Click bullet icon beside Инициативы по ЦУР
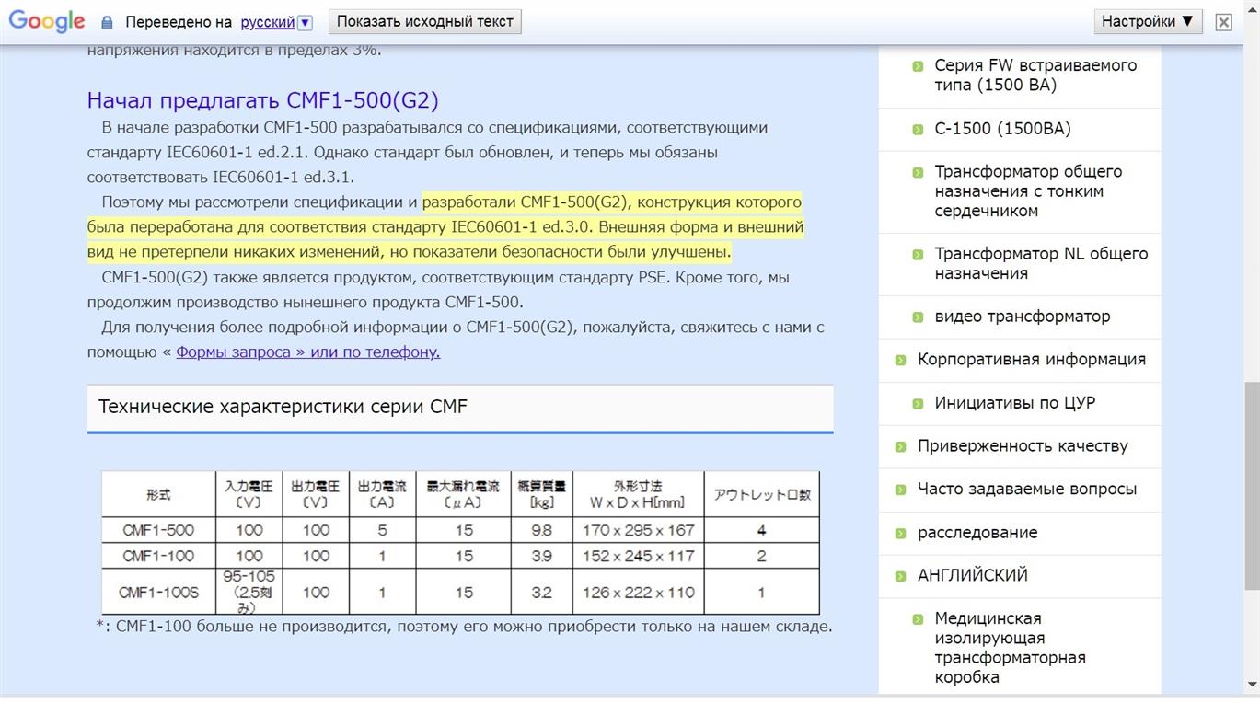 pos(918,404)
